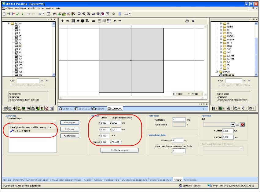Click the Hinzufügen button
Screen dimensions: 260x192
pos(70,122)
